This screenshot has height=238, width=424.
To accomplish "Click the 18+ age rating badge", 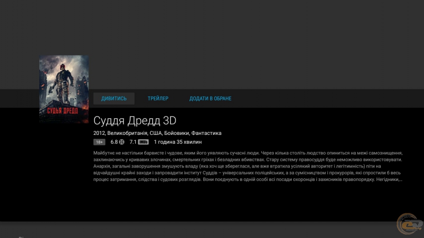I will (x=99, y=142).
